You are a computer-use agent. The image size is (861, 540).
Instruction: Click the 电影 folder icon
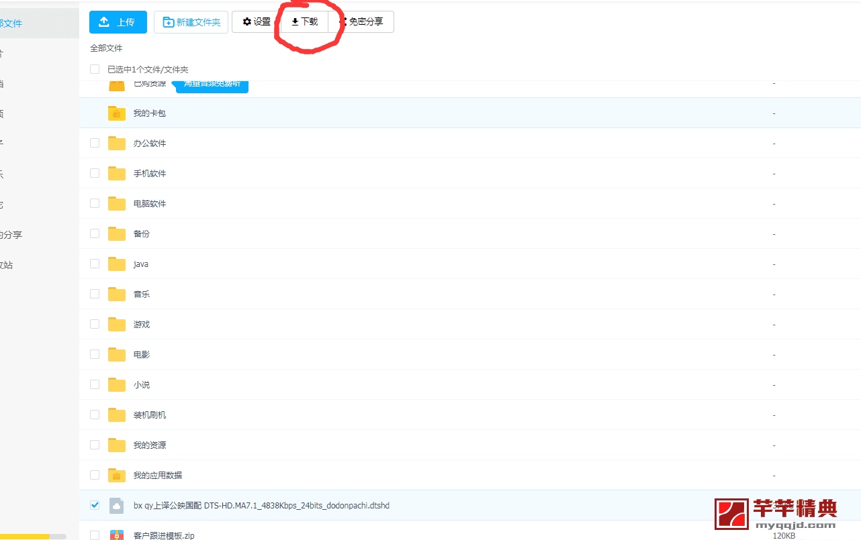click(x=117, y=355)
